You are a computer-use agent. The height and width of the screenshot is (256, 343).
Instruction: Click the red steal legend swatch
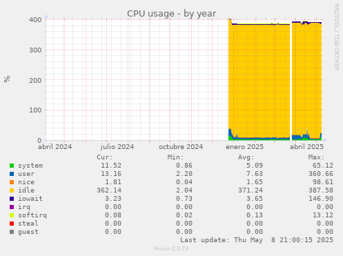(x=12, y=224)
